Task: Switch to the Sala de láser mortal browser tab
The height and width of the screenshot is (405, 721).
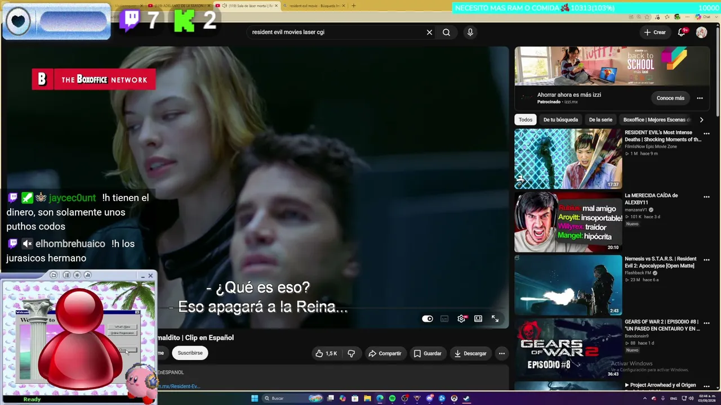Action: [247, 6]
